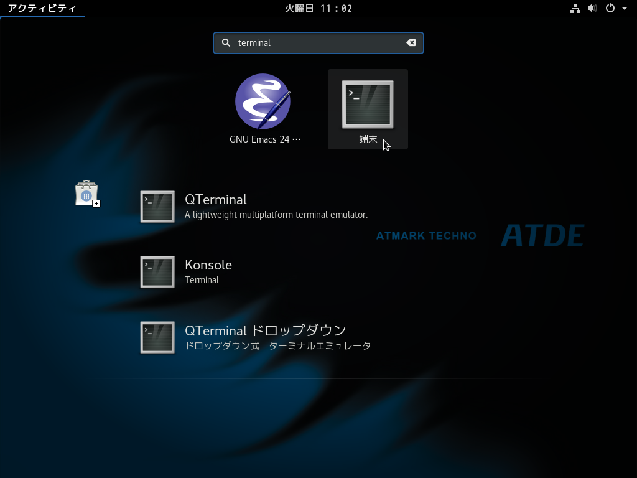This screenshot has height=478, width=637.
Task: Select the Konsole title text
Action: pos(208,265)
